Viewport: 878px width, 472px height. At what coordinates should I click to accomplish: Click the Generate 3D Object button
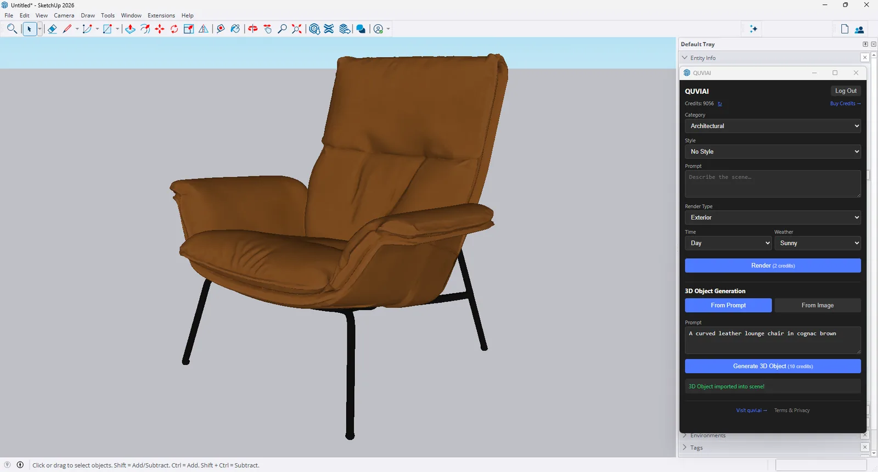773,366
